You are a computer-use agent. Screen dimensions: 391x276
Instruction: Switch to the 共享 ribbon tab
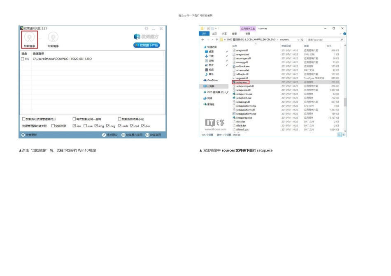[224, 34]
